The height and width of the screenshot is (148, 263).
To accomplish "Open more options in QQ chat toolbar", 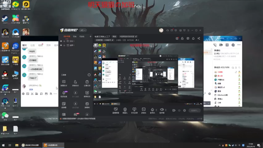I will (55, 94).
